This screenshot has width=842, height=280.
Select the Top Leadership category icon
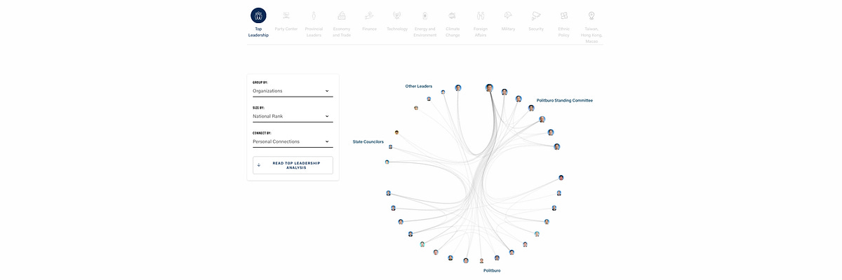(x=258, y=15)
